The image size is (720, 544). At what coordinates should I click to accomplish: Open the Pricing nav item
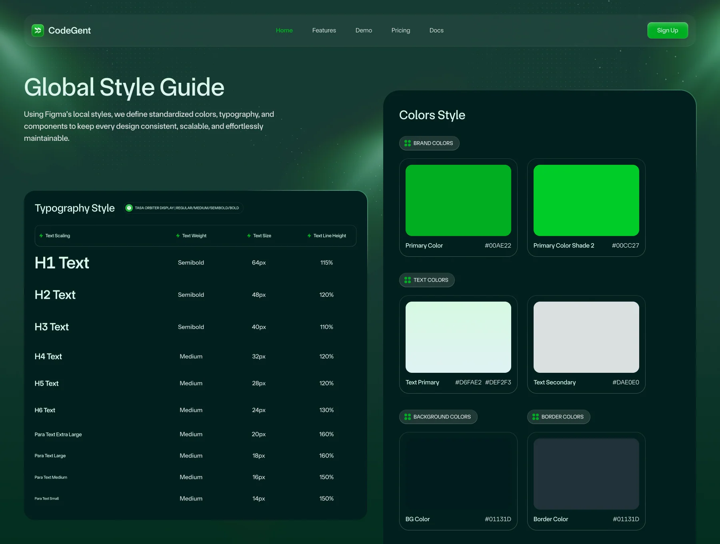point(401,30)
